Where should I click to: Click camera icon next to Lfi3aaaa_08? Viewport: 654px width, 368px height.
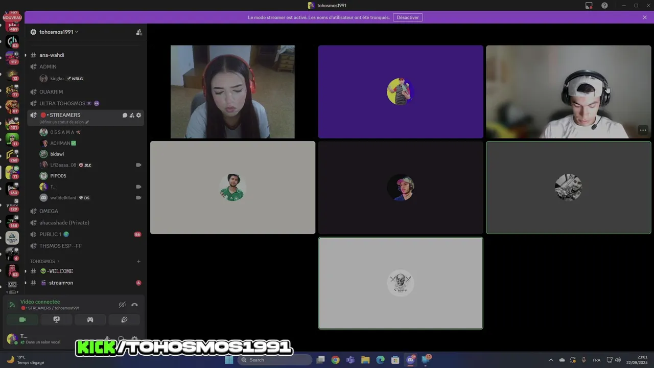138,165
